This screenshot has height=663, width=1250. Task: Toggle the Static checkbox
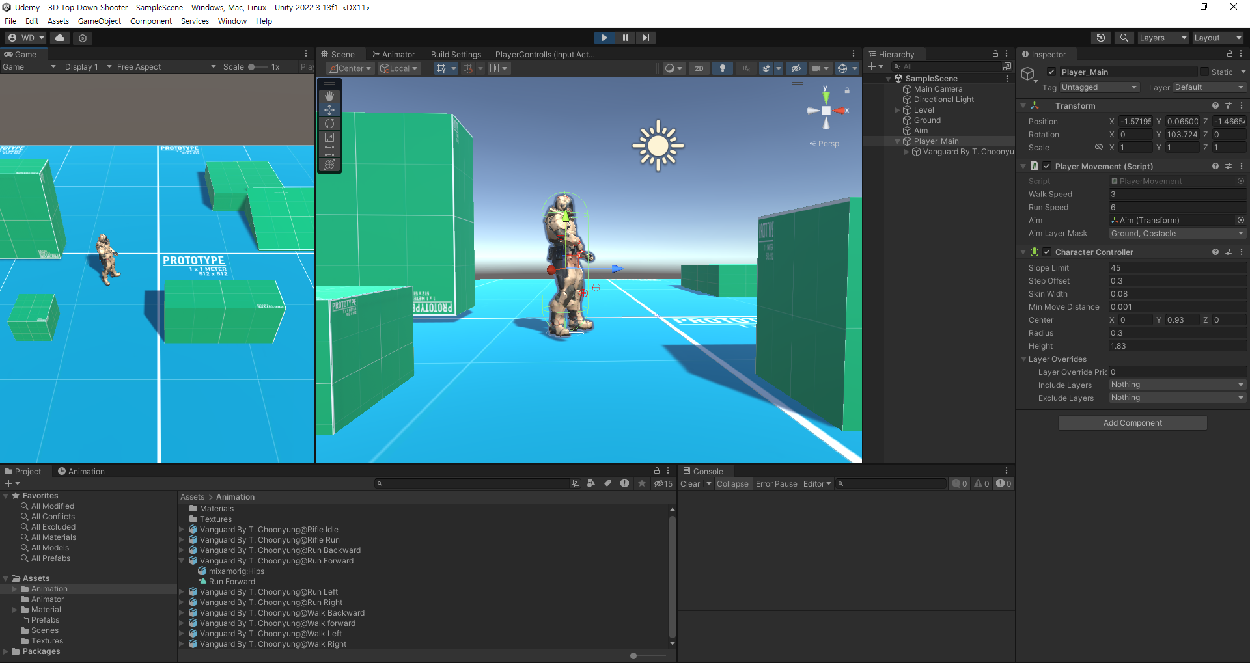[1204, 72]
